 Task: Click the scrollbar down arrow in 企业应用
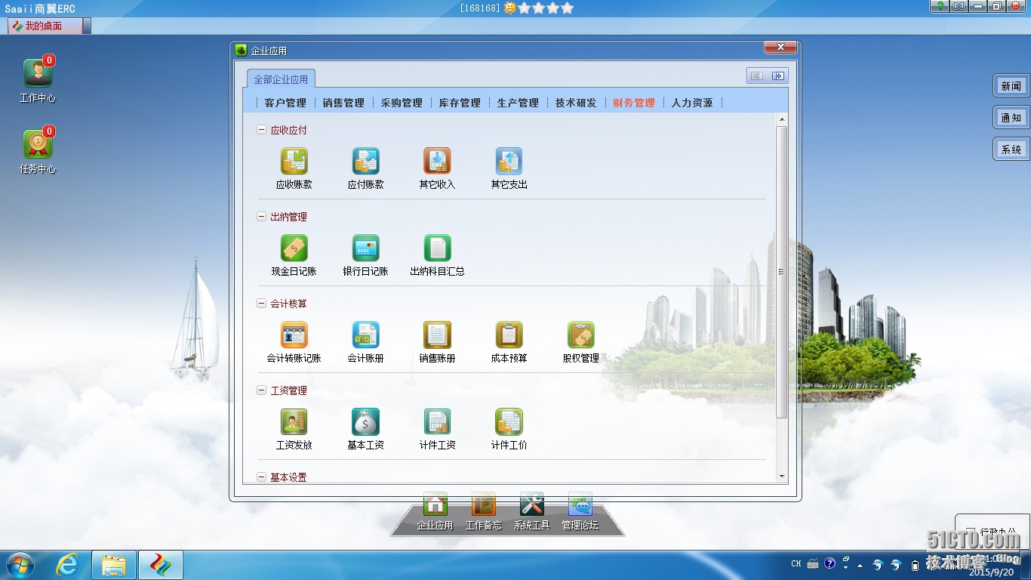(x=782, y=477)
